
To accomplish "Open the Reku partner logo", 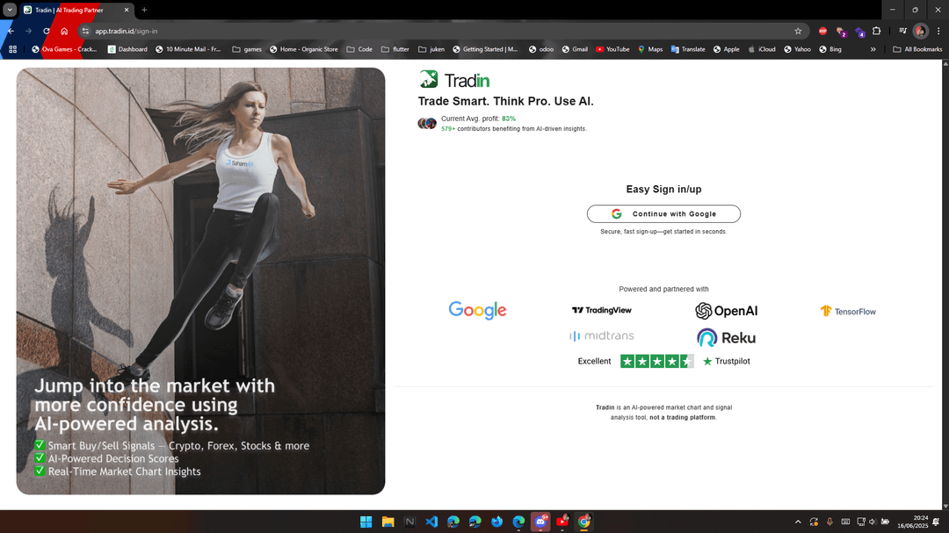I will (x=727, y=337).
